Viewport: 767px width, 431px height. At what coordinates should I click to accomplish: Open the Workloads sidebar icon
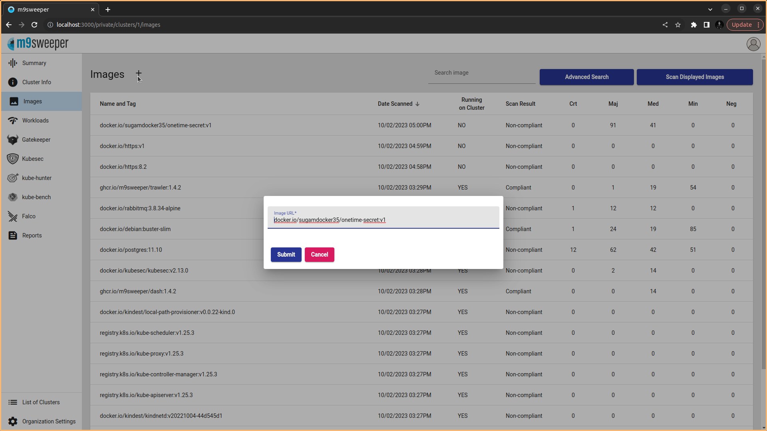point(13,121)
